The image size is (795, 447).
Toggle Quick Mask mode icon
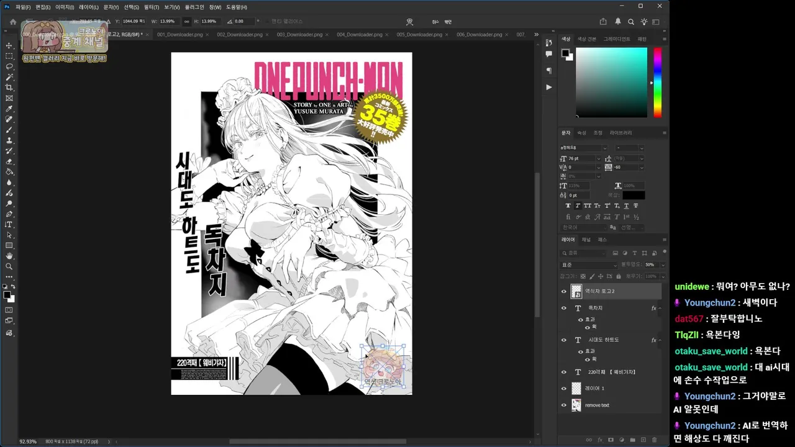click(x=9, y=309)
